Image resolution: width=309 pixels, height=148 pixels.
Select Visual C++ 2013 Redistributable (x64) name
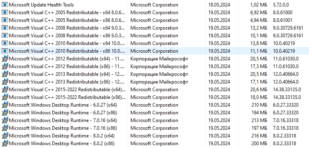67,74
